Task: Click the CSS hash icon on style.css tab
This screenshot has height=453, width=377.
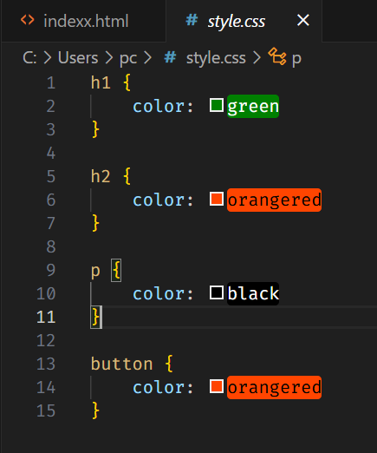Action: 192,20
